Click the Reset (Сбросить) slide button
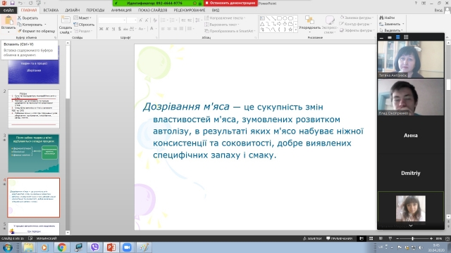Viewport: 451px width, 253px height. (x=84, y=25)
